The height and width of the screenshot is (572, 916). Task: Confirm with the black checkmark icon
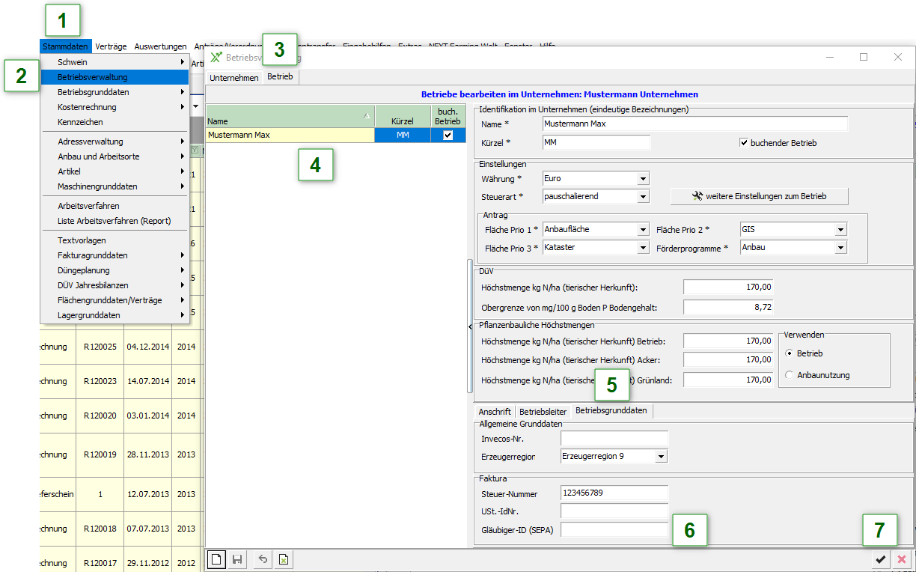(x=881, y=559)
